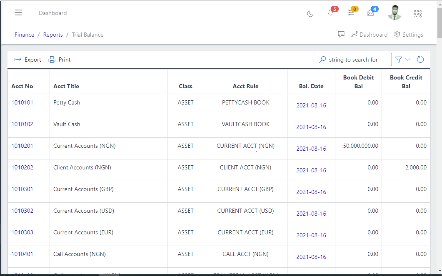Image resolution: width=442 pixels, height=276 pixels.
Task: Click CLIENT ACCT (NGN) rule cell
Action: coord(245,168)
